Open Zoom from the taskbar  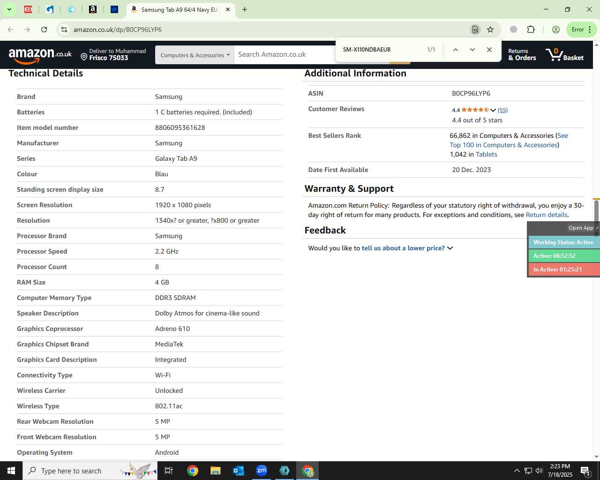point(262,471)
